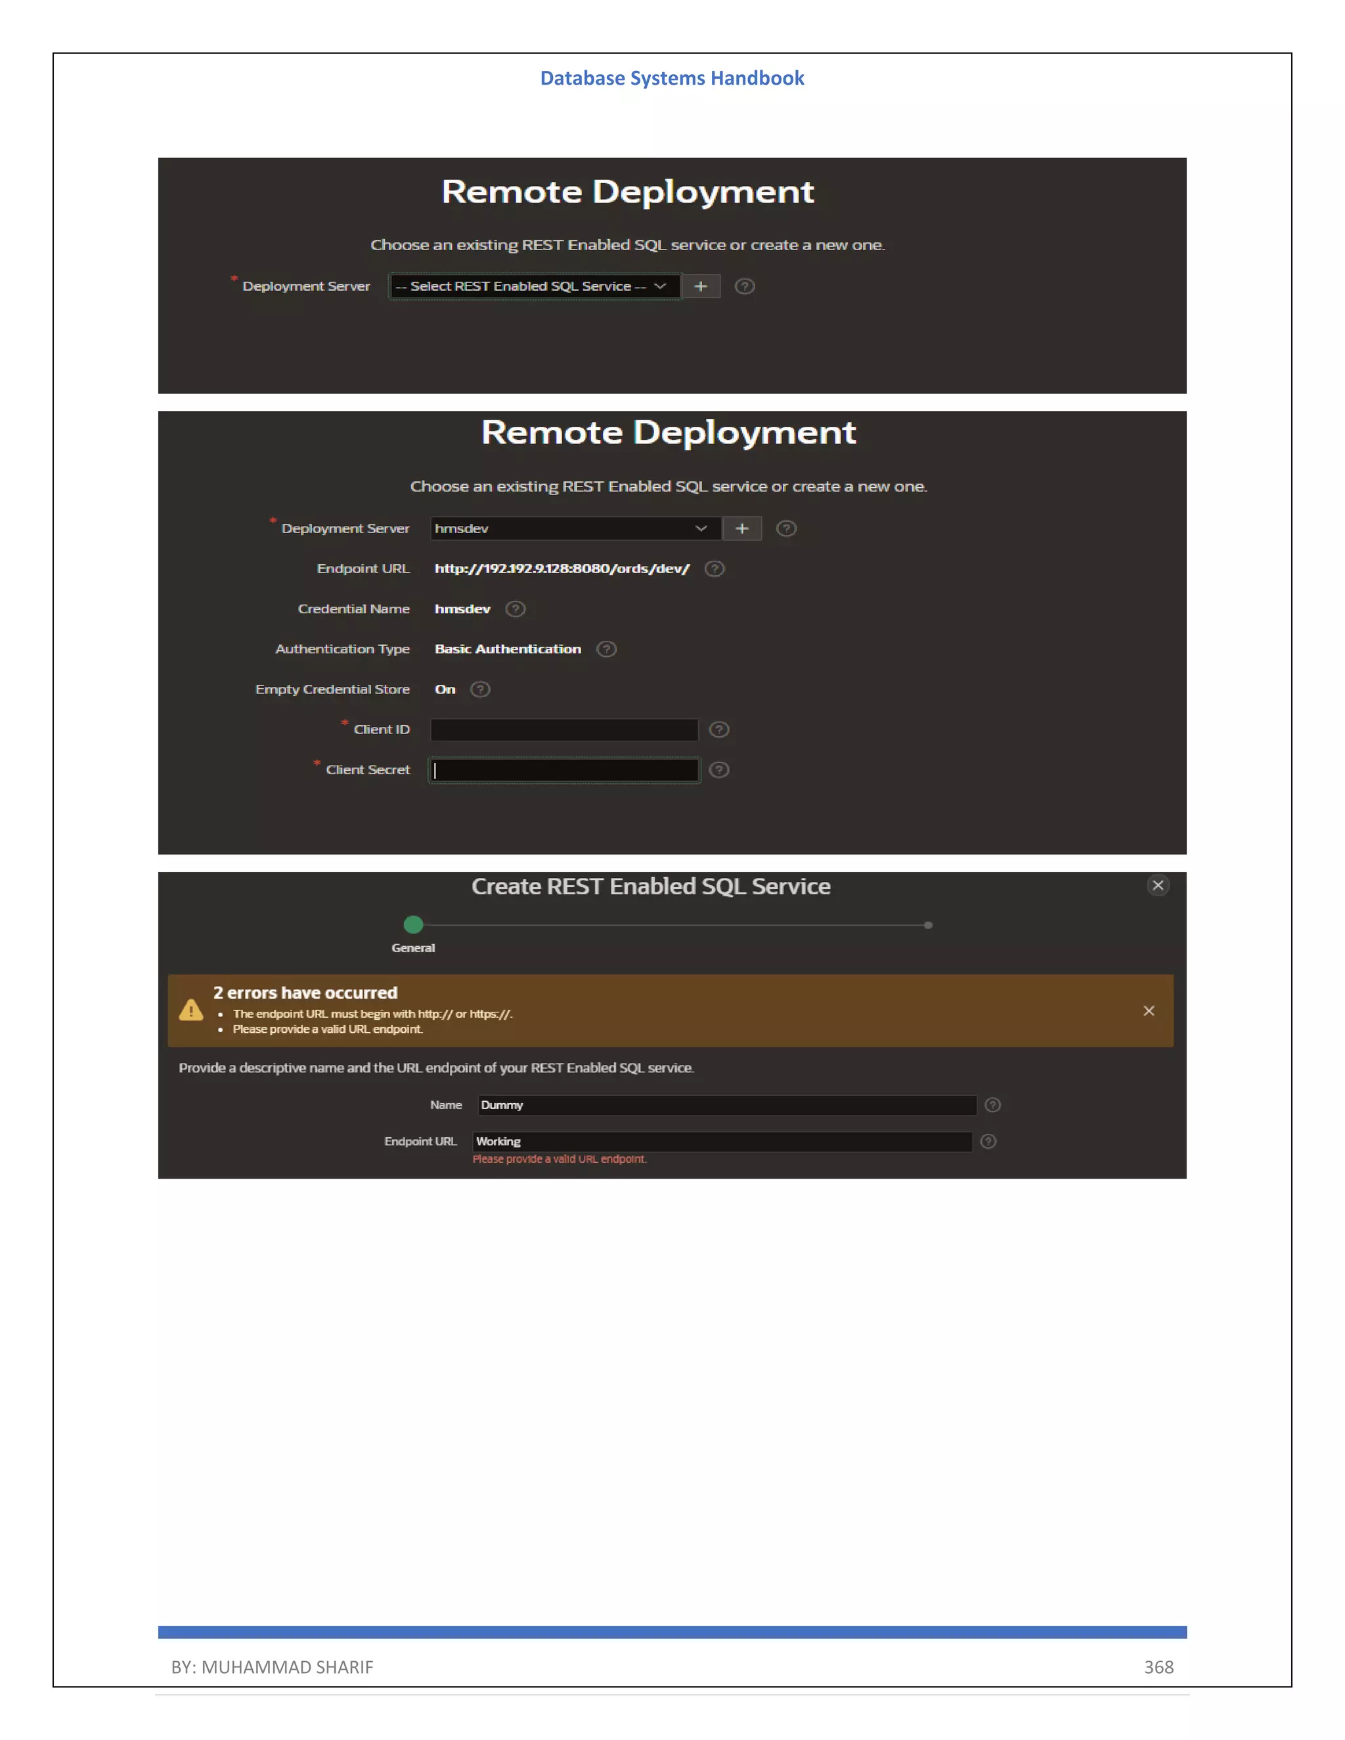Open help icon for Client ID

tap(718, 729)
